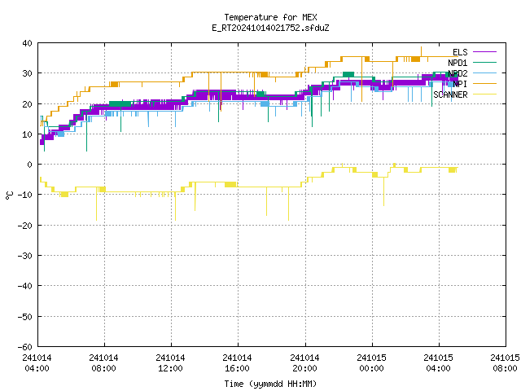Click the y-axis label -30
The image size is (521, 391).
(x=25, y=256)
